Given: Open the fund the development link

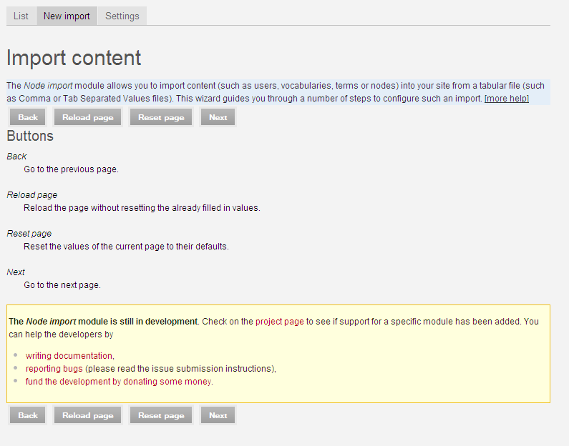Looking at the screenshot, I should point(119,382).
